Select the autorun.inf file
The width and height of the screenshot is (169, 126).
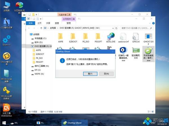(123, 38)
